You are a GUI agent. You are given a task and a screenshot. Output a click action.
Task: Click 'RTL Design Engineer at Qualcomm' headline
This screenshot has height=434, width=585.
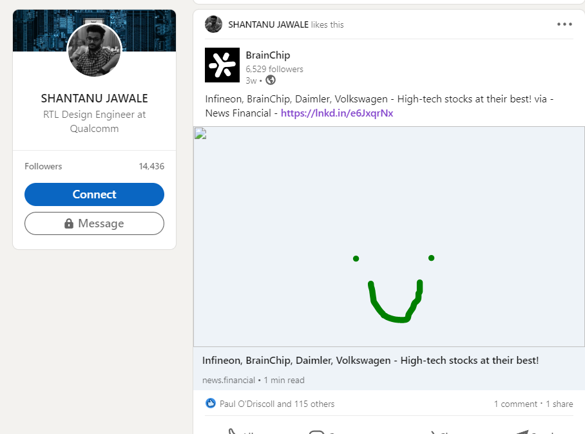95,122
